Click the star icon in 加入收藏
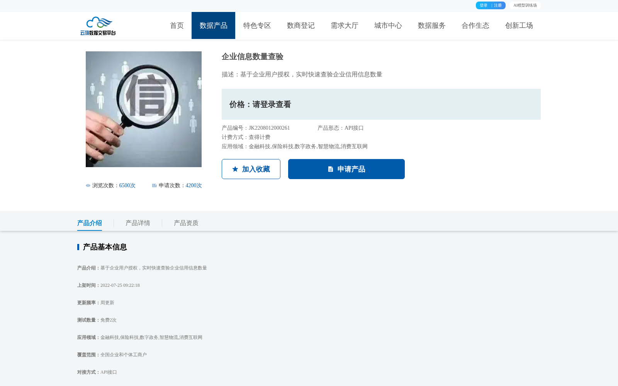Viewport: 618px width, 386px height. pyautogui.click(x=235, y=169)
